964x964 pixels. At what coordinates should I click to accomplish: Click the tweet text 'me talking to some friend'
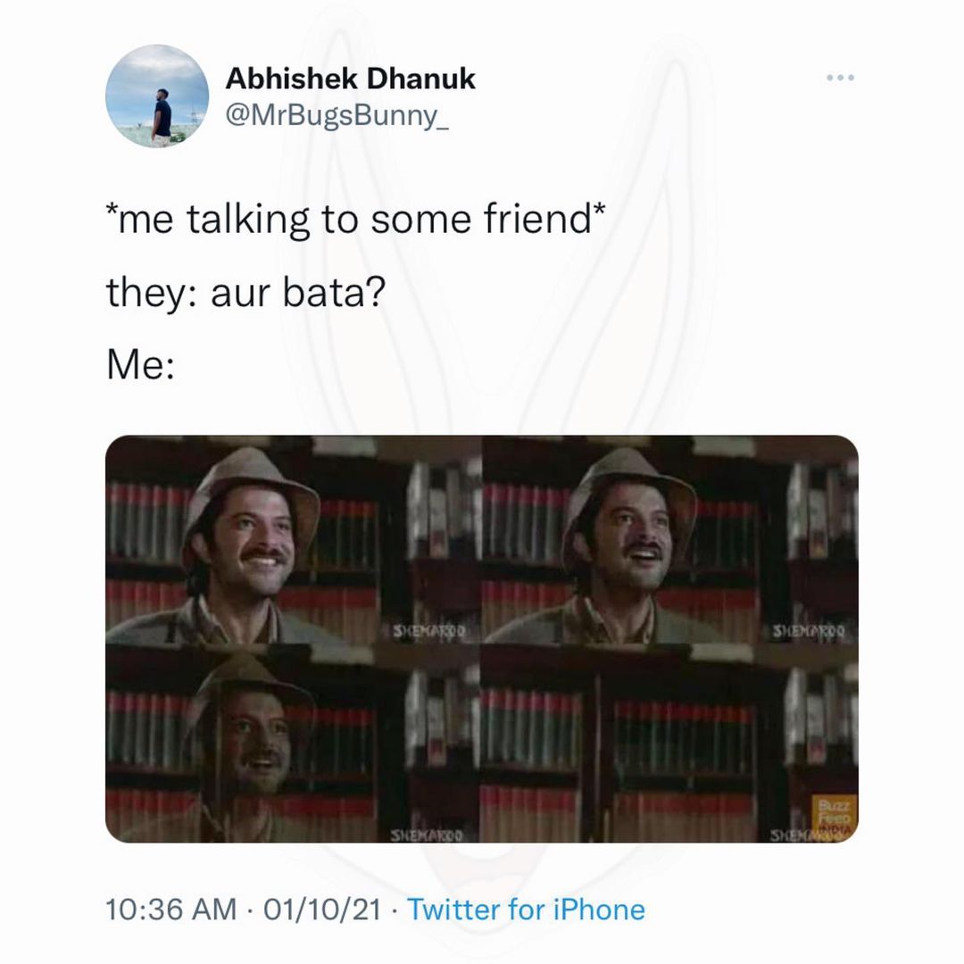tap(355, 219)
